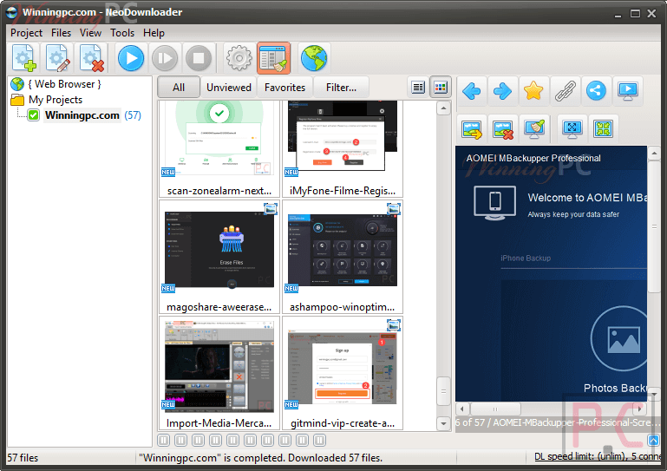Toggle green checkbox beside Winningpc.com

[34, 115]
